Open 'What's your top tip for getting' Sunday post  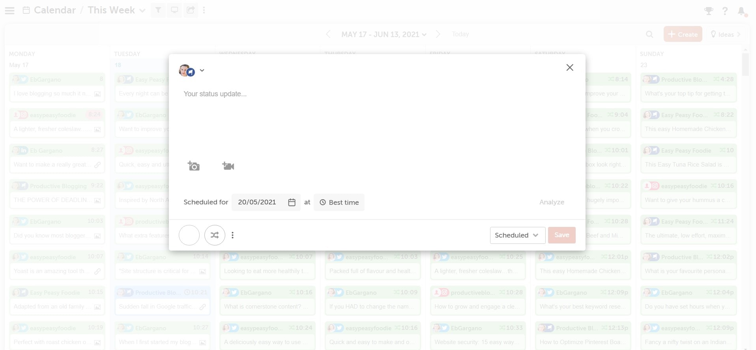click(689, 87)
